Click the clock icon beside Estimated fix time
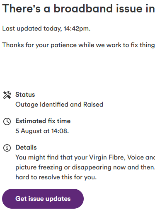155x219 pixels. coord(7,121)
